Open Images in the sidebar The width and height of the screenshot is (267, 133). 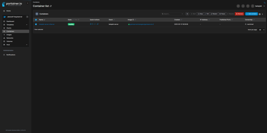pos(9,35)
